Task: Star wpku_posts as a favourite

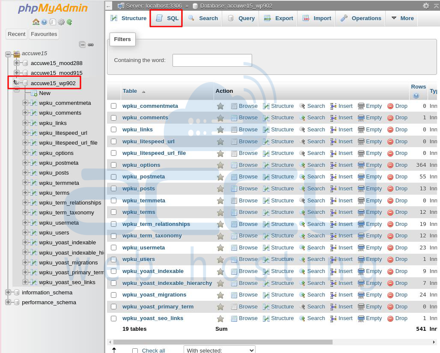Action: tap(220, 189)
